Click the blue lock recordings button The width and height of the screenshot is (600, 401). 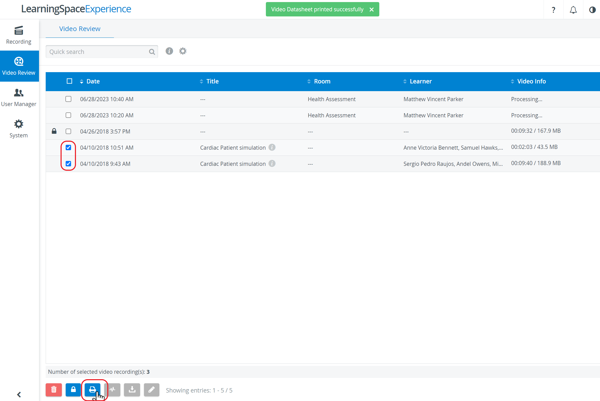[73, 390]
